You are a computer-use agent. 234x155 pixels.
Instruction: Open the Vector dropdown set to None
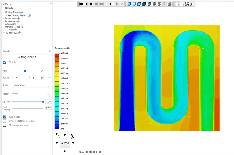pos(31,94)
